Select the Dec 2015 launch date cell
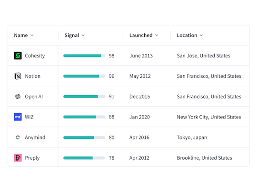The image size is (257, 192). (139, 97)
